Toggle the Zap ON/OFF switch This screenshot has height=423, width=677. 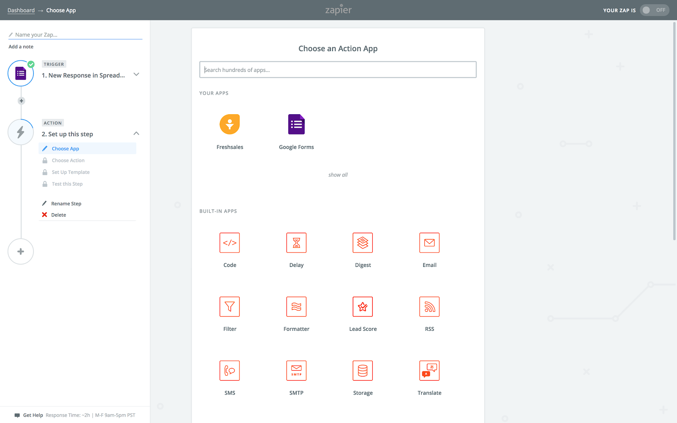click(x=654, y=10)
